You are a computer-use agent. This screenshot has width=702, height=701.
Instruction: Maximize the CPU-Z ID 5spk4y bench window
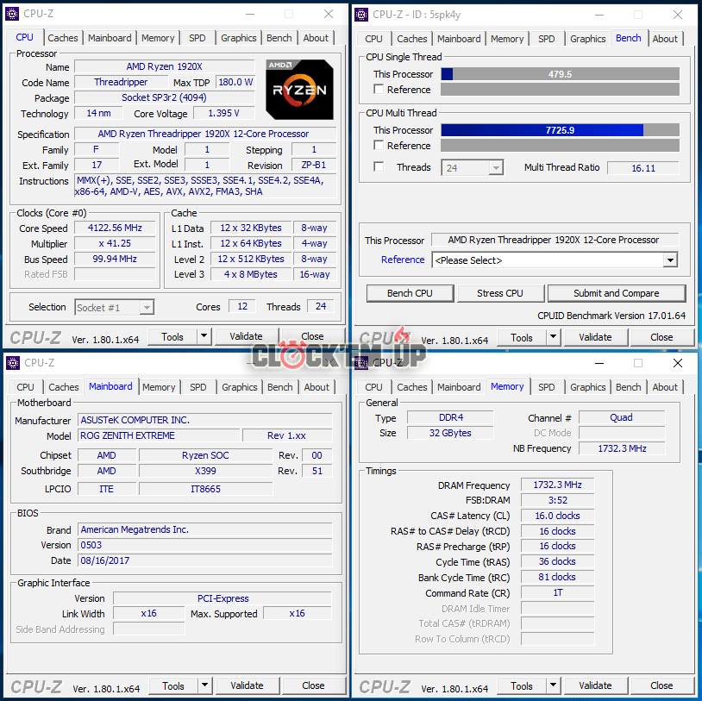point(638,15)
